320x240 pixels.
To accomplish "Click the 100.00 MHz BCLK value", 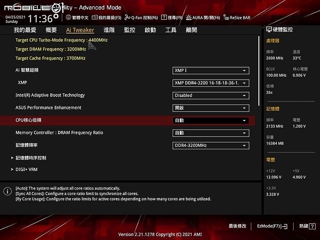I will [276, 75].
